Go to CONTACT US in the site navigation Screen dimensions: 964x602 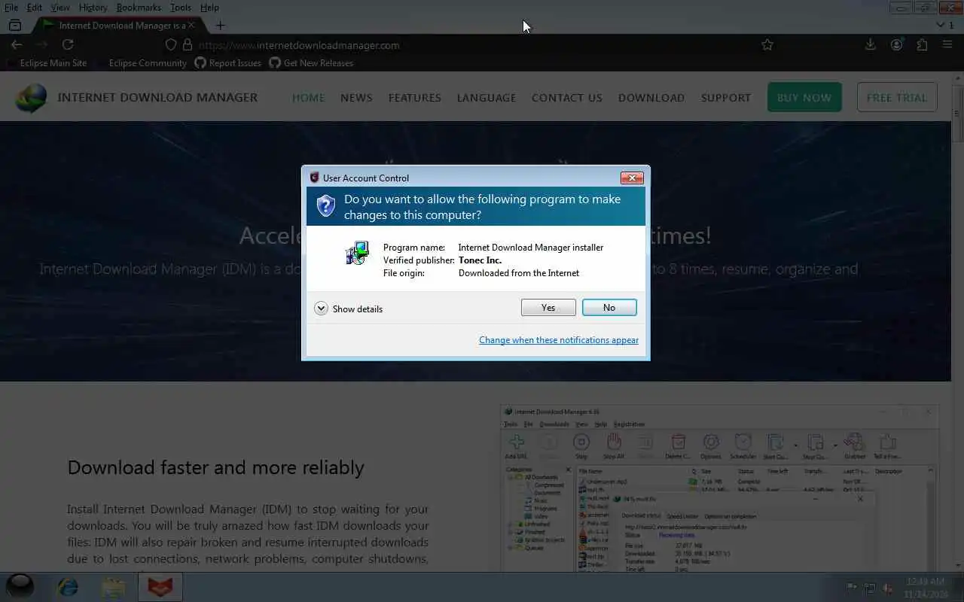(x=567, y=98)
